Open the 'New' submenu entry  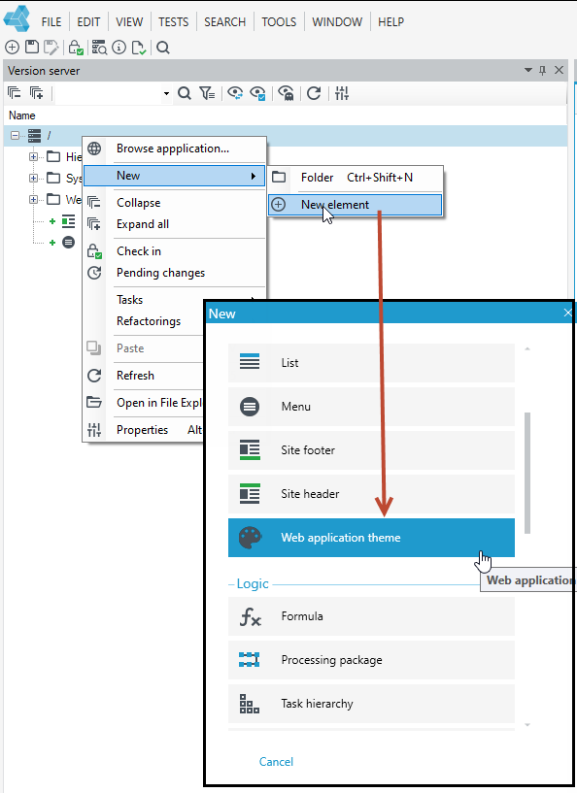[175, 176]
